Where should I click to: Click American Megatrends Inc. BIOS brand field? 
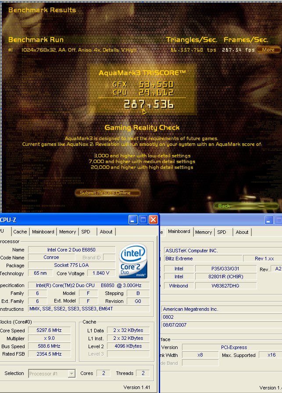click(x=222, y=309)
